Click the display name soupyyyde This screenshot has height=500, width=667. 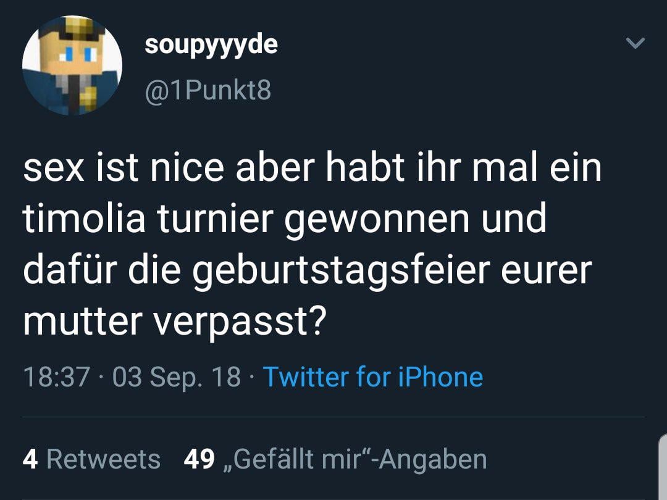211,45
